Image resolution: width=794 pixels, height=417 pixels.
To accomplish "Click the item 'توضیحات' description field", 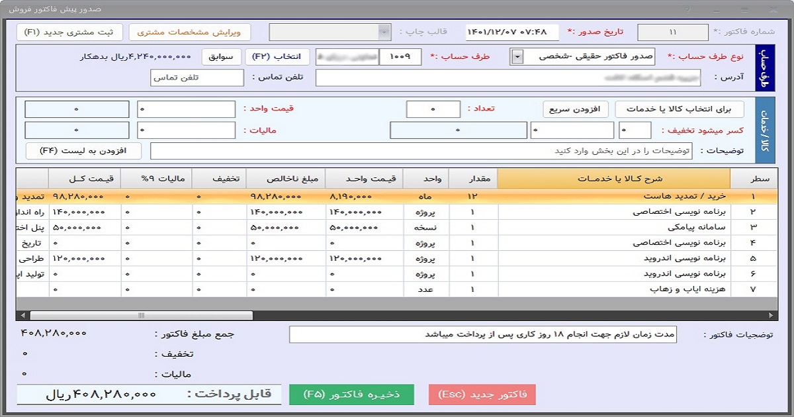I will click(x=421, y=151).
